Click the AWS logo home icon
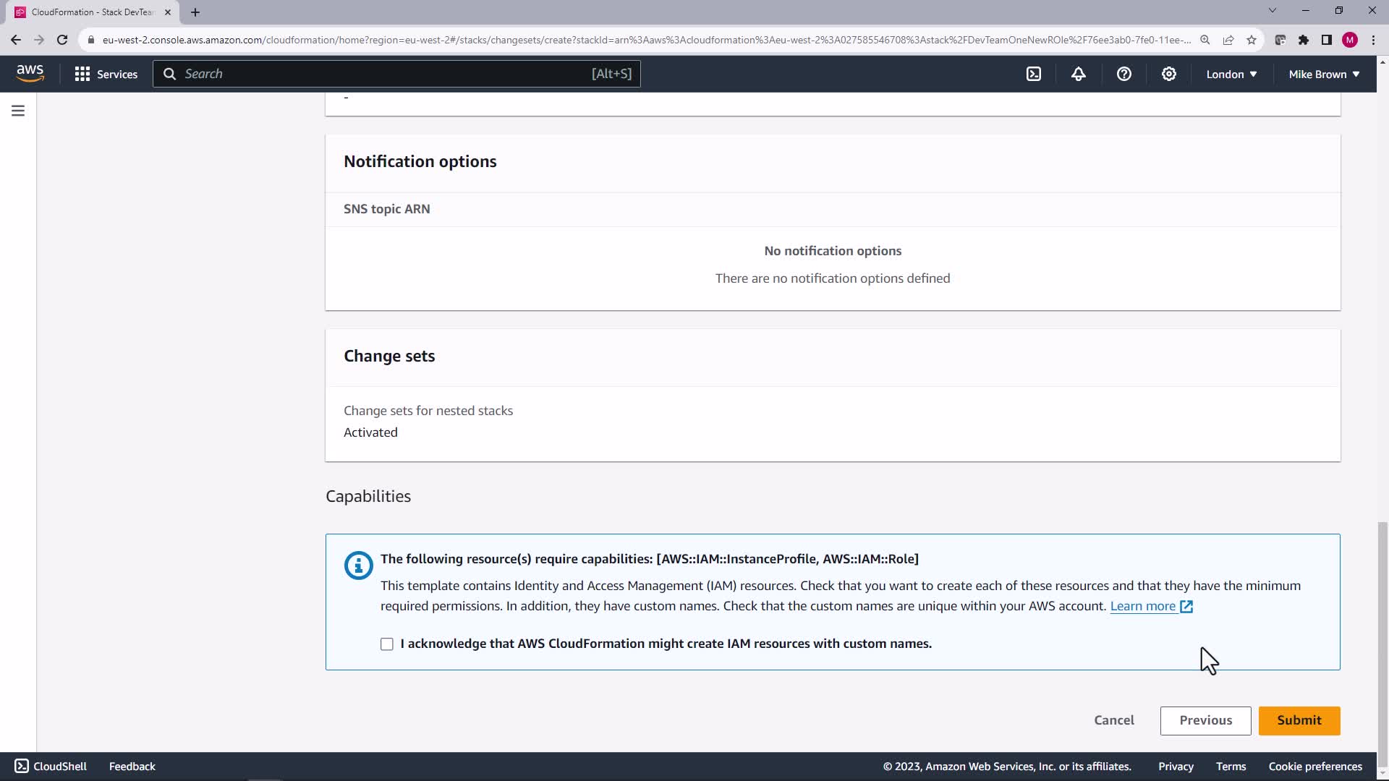This screenshot has width=1389, height=781. [30, 73]
